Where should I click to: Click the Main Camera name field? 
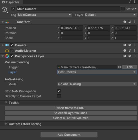pos(68,9)
